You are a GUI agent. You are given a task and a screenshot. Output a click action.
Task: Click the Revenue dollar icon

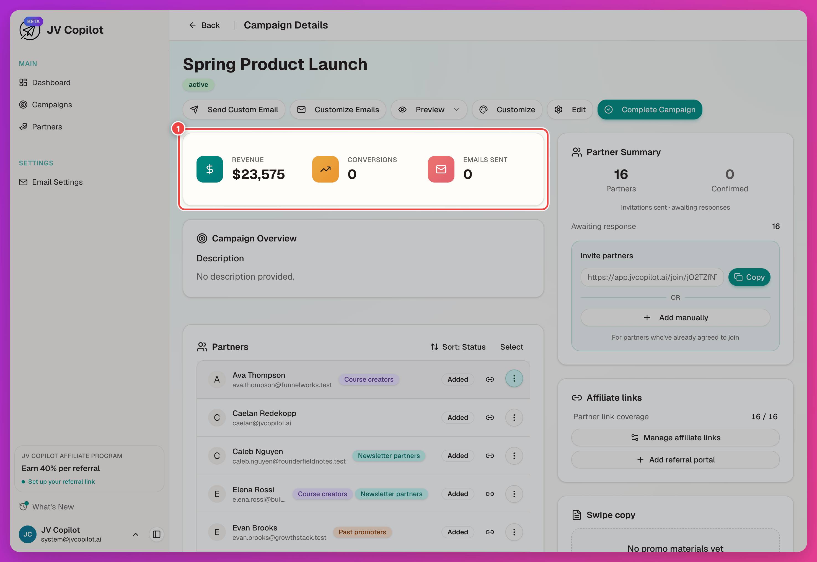[210, 169]
